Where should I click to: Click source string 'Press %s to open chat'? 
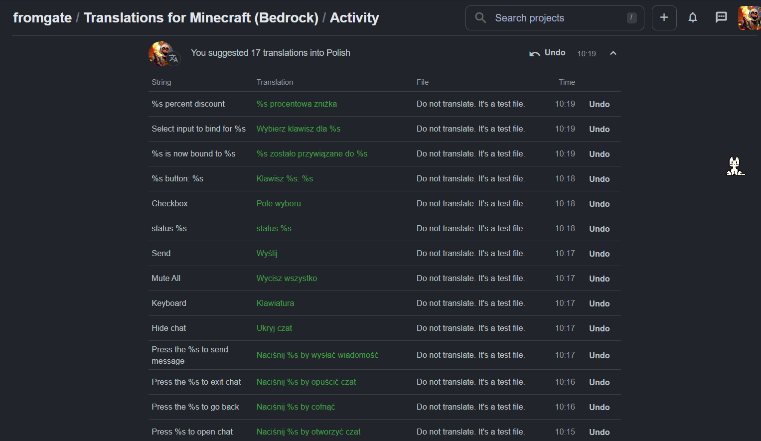click(192, 432)
